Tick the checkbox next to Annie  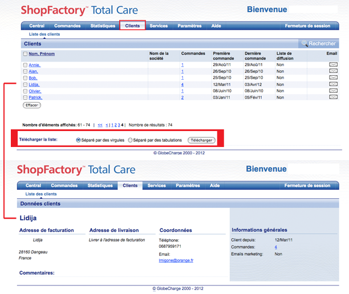click(25, 65)
